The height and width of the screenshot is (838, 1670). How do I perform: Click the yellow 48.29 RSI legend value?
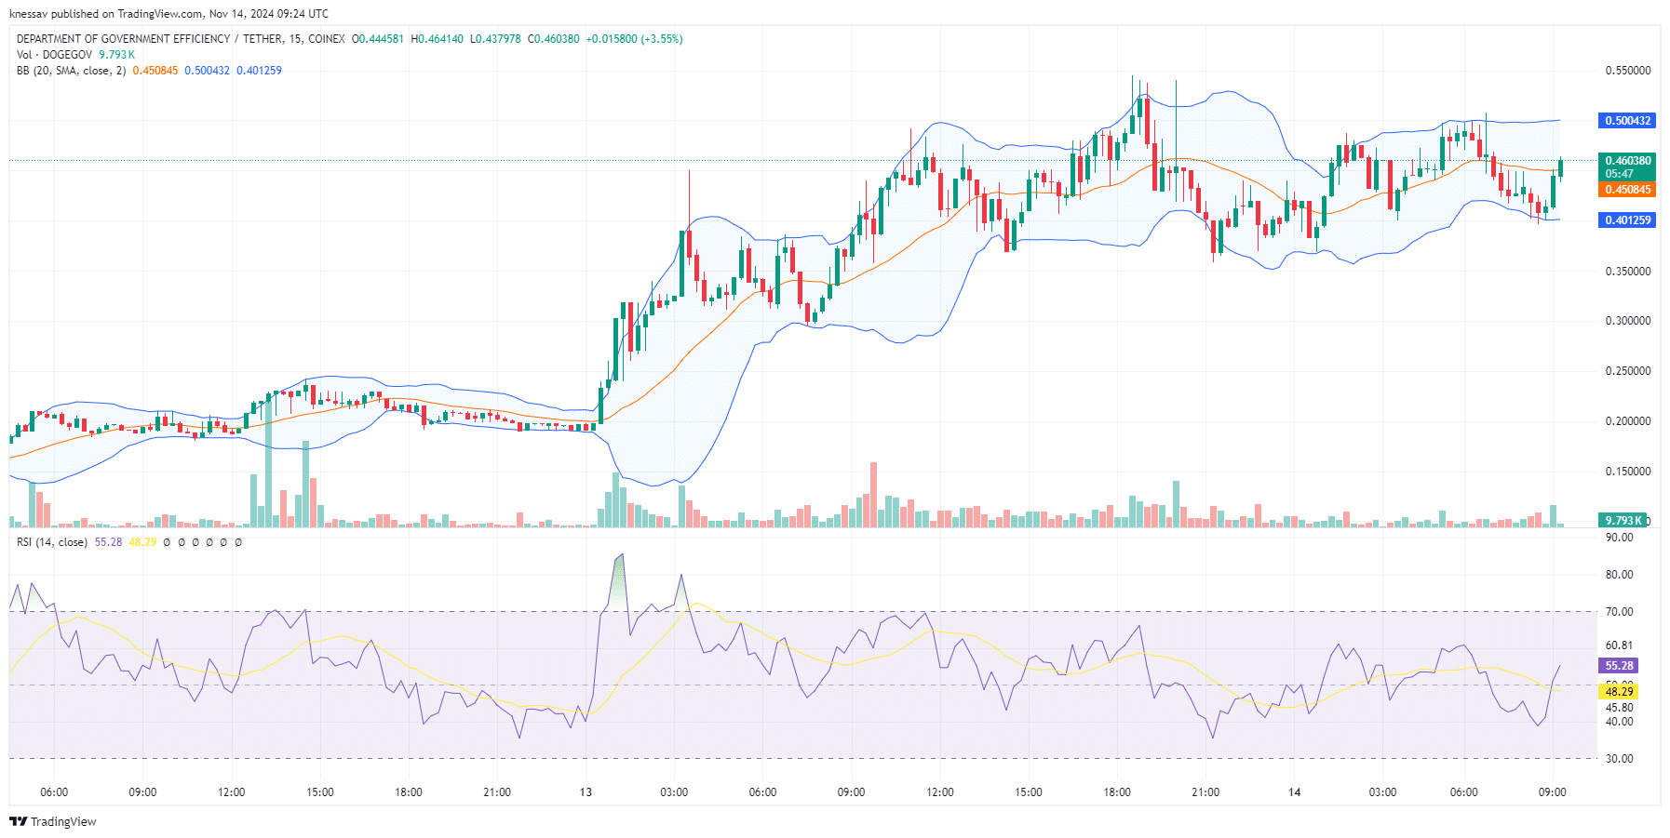pyautogui.click(x=142, y=542)
